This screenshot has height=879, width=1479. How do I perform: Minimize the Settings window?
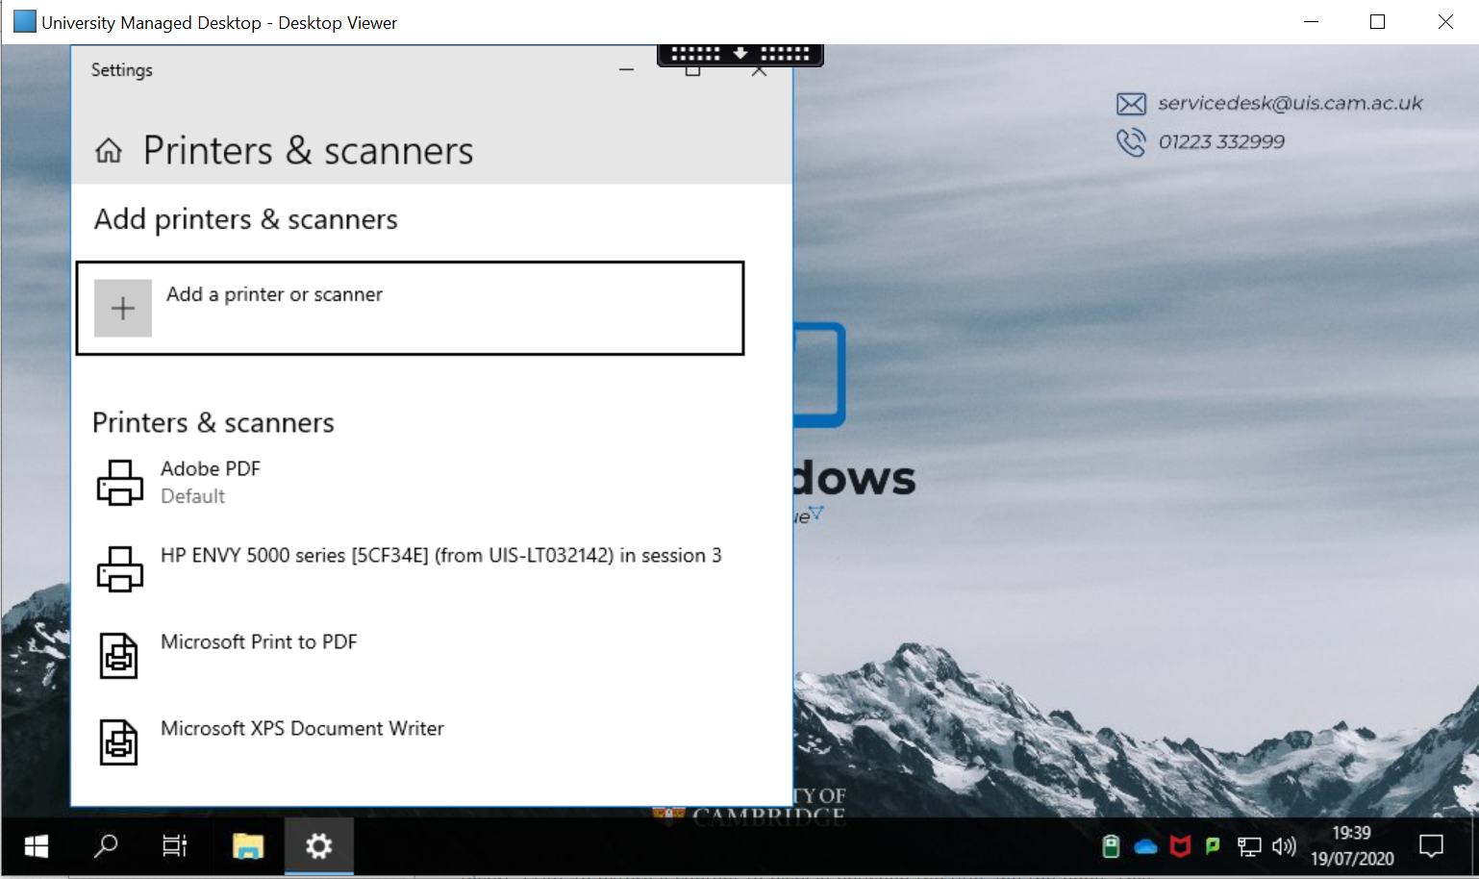point(626,70)
